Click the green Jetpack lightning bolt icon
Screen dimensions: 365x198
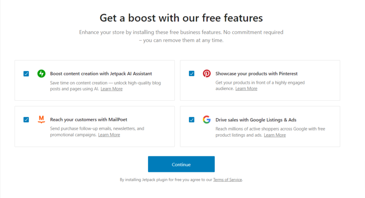click(x=41, y=74)
